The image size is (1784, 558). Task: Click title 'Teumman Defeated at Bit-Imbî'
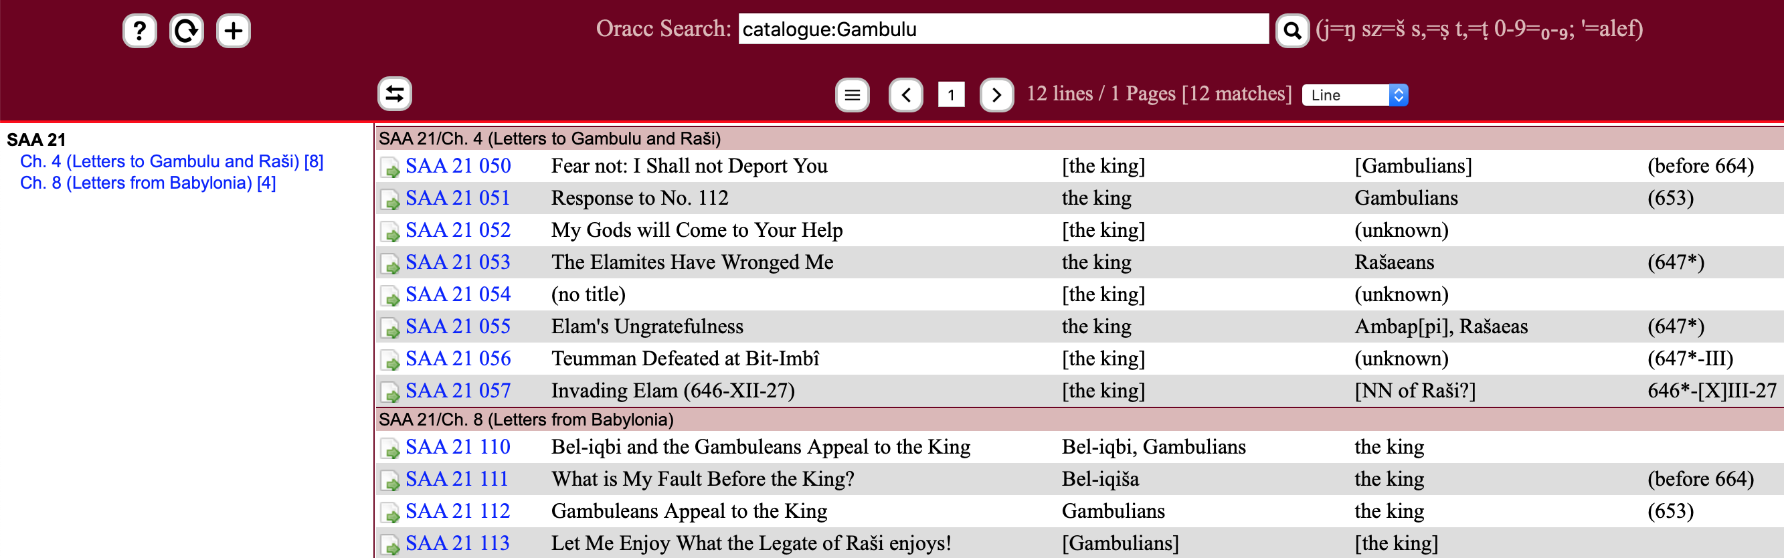click(685, 359)
